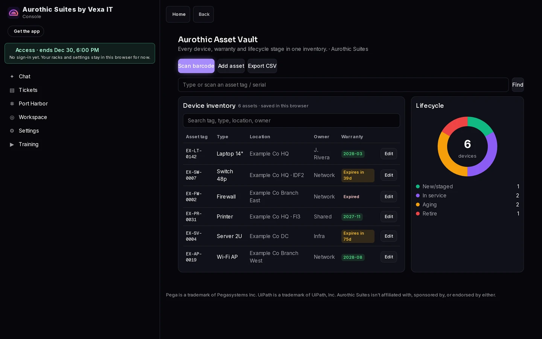Viewport: 542px width, 339px height.
Task: Click the 'Expires in 39d' warranty badge
Action: pyautogui.click(x=358, y=175)
